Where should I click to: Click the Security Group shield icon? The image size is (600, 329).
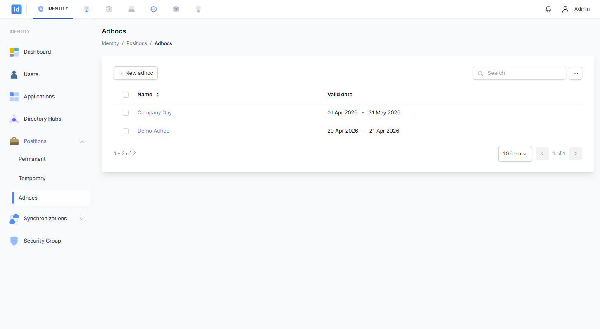pos(14,241)
